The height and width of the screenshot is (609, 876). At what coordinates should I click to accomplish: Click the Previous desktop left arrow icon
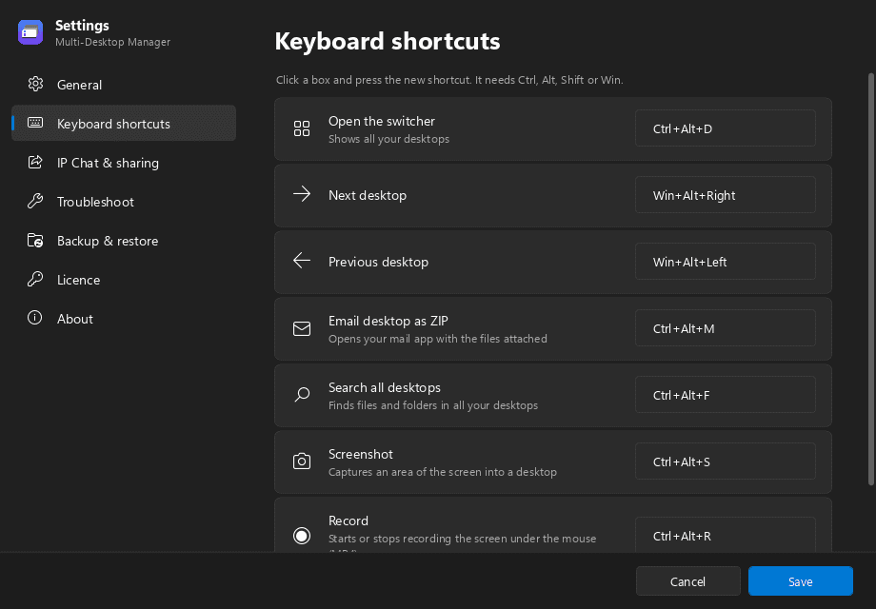(x=302, y=261)
